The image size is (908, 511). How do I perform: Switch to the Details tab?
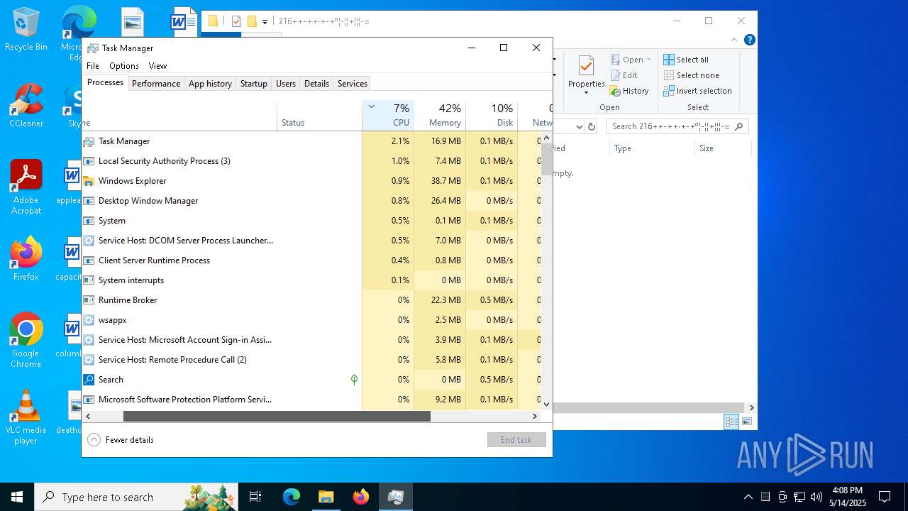[316, 84]
